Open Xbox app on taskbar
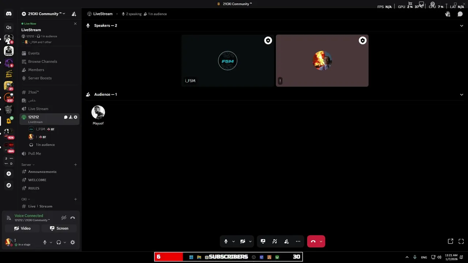The width and height of the screenshot is (468, 263). pos(277,257)
